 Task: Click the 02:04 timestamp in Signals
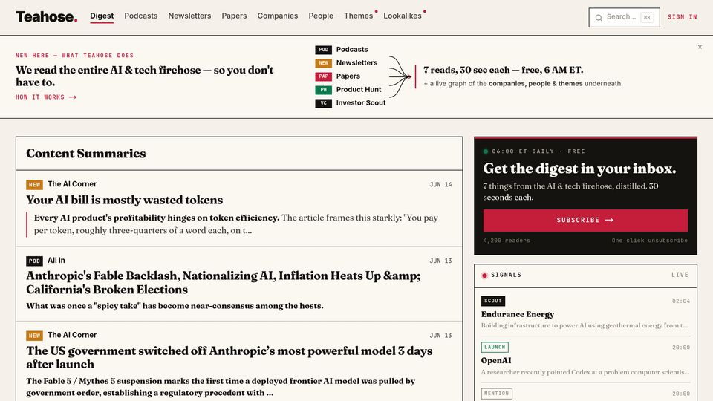click(681, 301)
